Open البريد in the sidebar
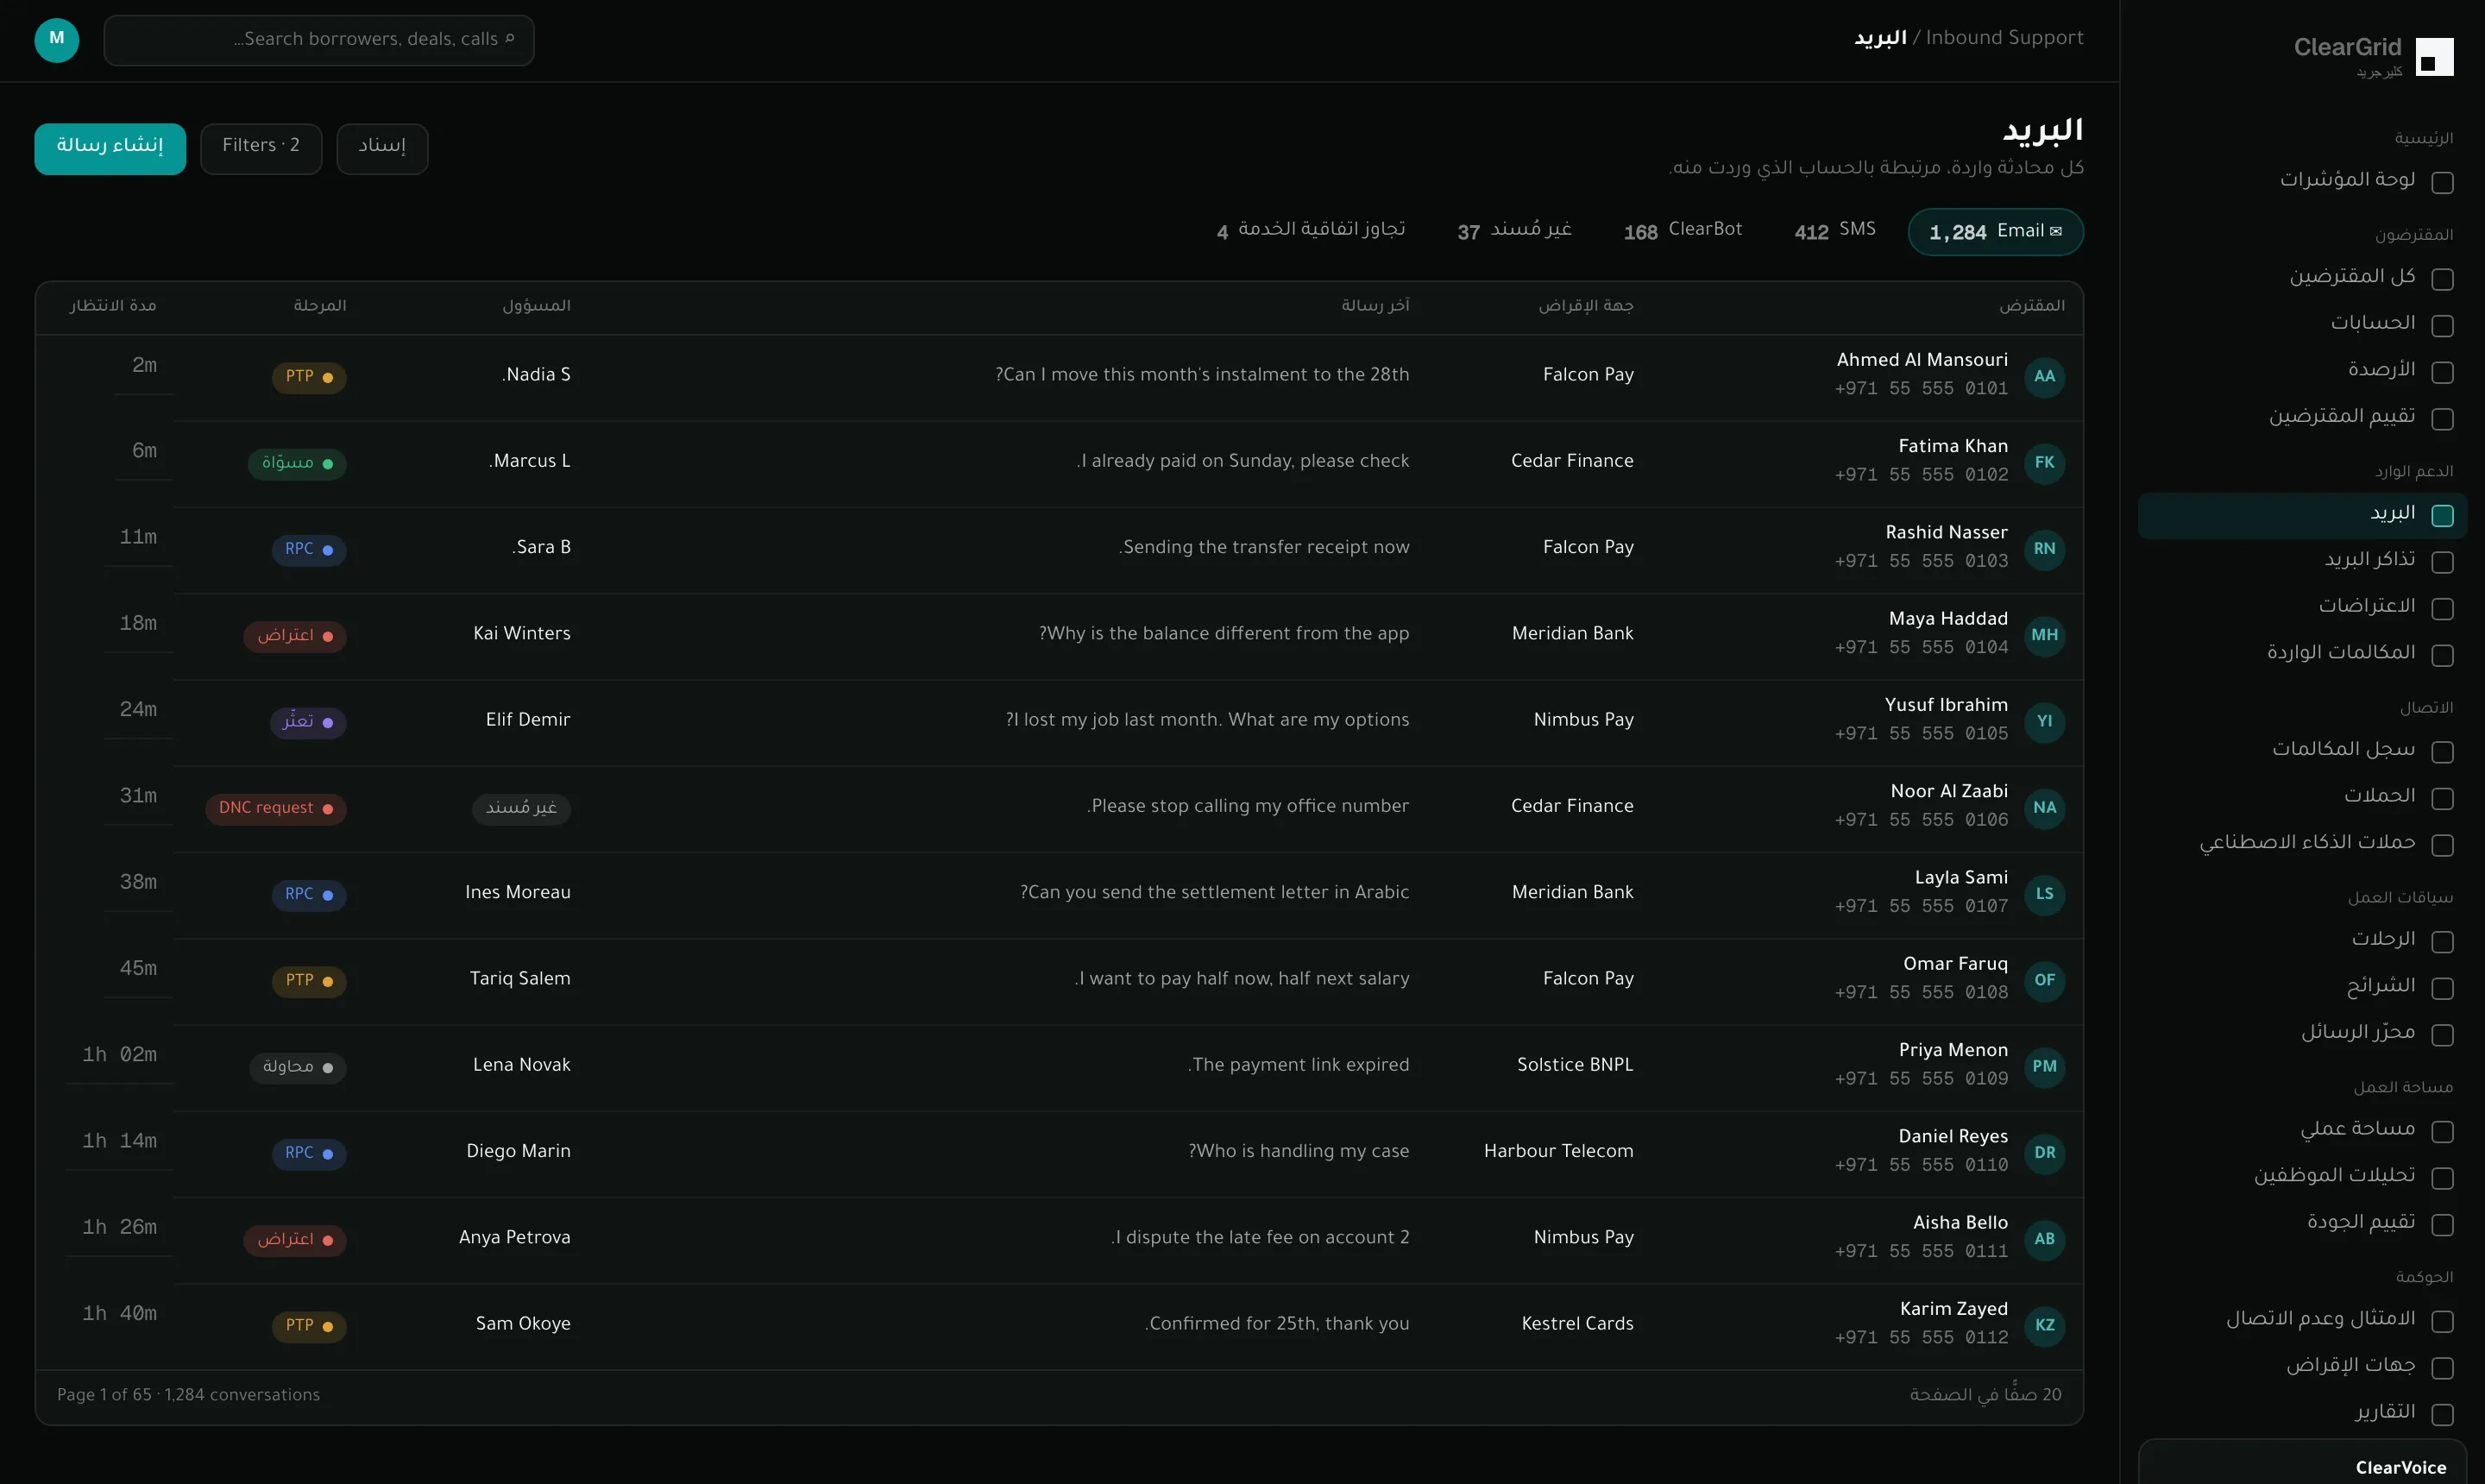The image size is (2485, 1484). [2302, 515]
